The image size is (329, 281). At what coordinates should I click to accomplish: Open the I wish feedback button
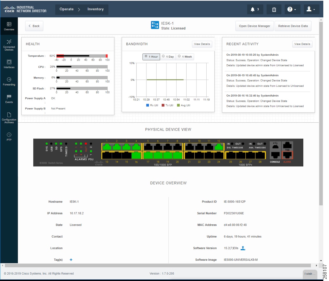click(x=310, y=274)
